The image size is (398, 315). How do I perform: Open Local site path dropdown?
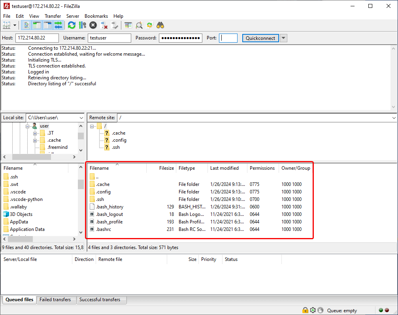pos(81,118)
